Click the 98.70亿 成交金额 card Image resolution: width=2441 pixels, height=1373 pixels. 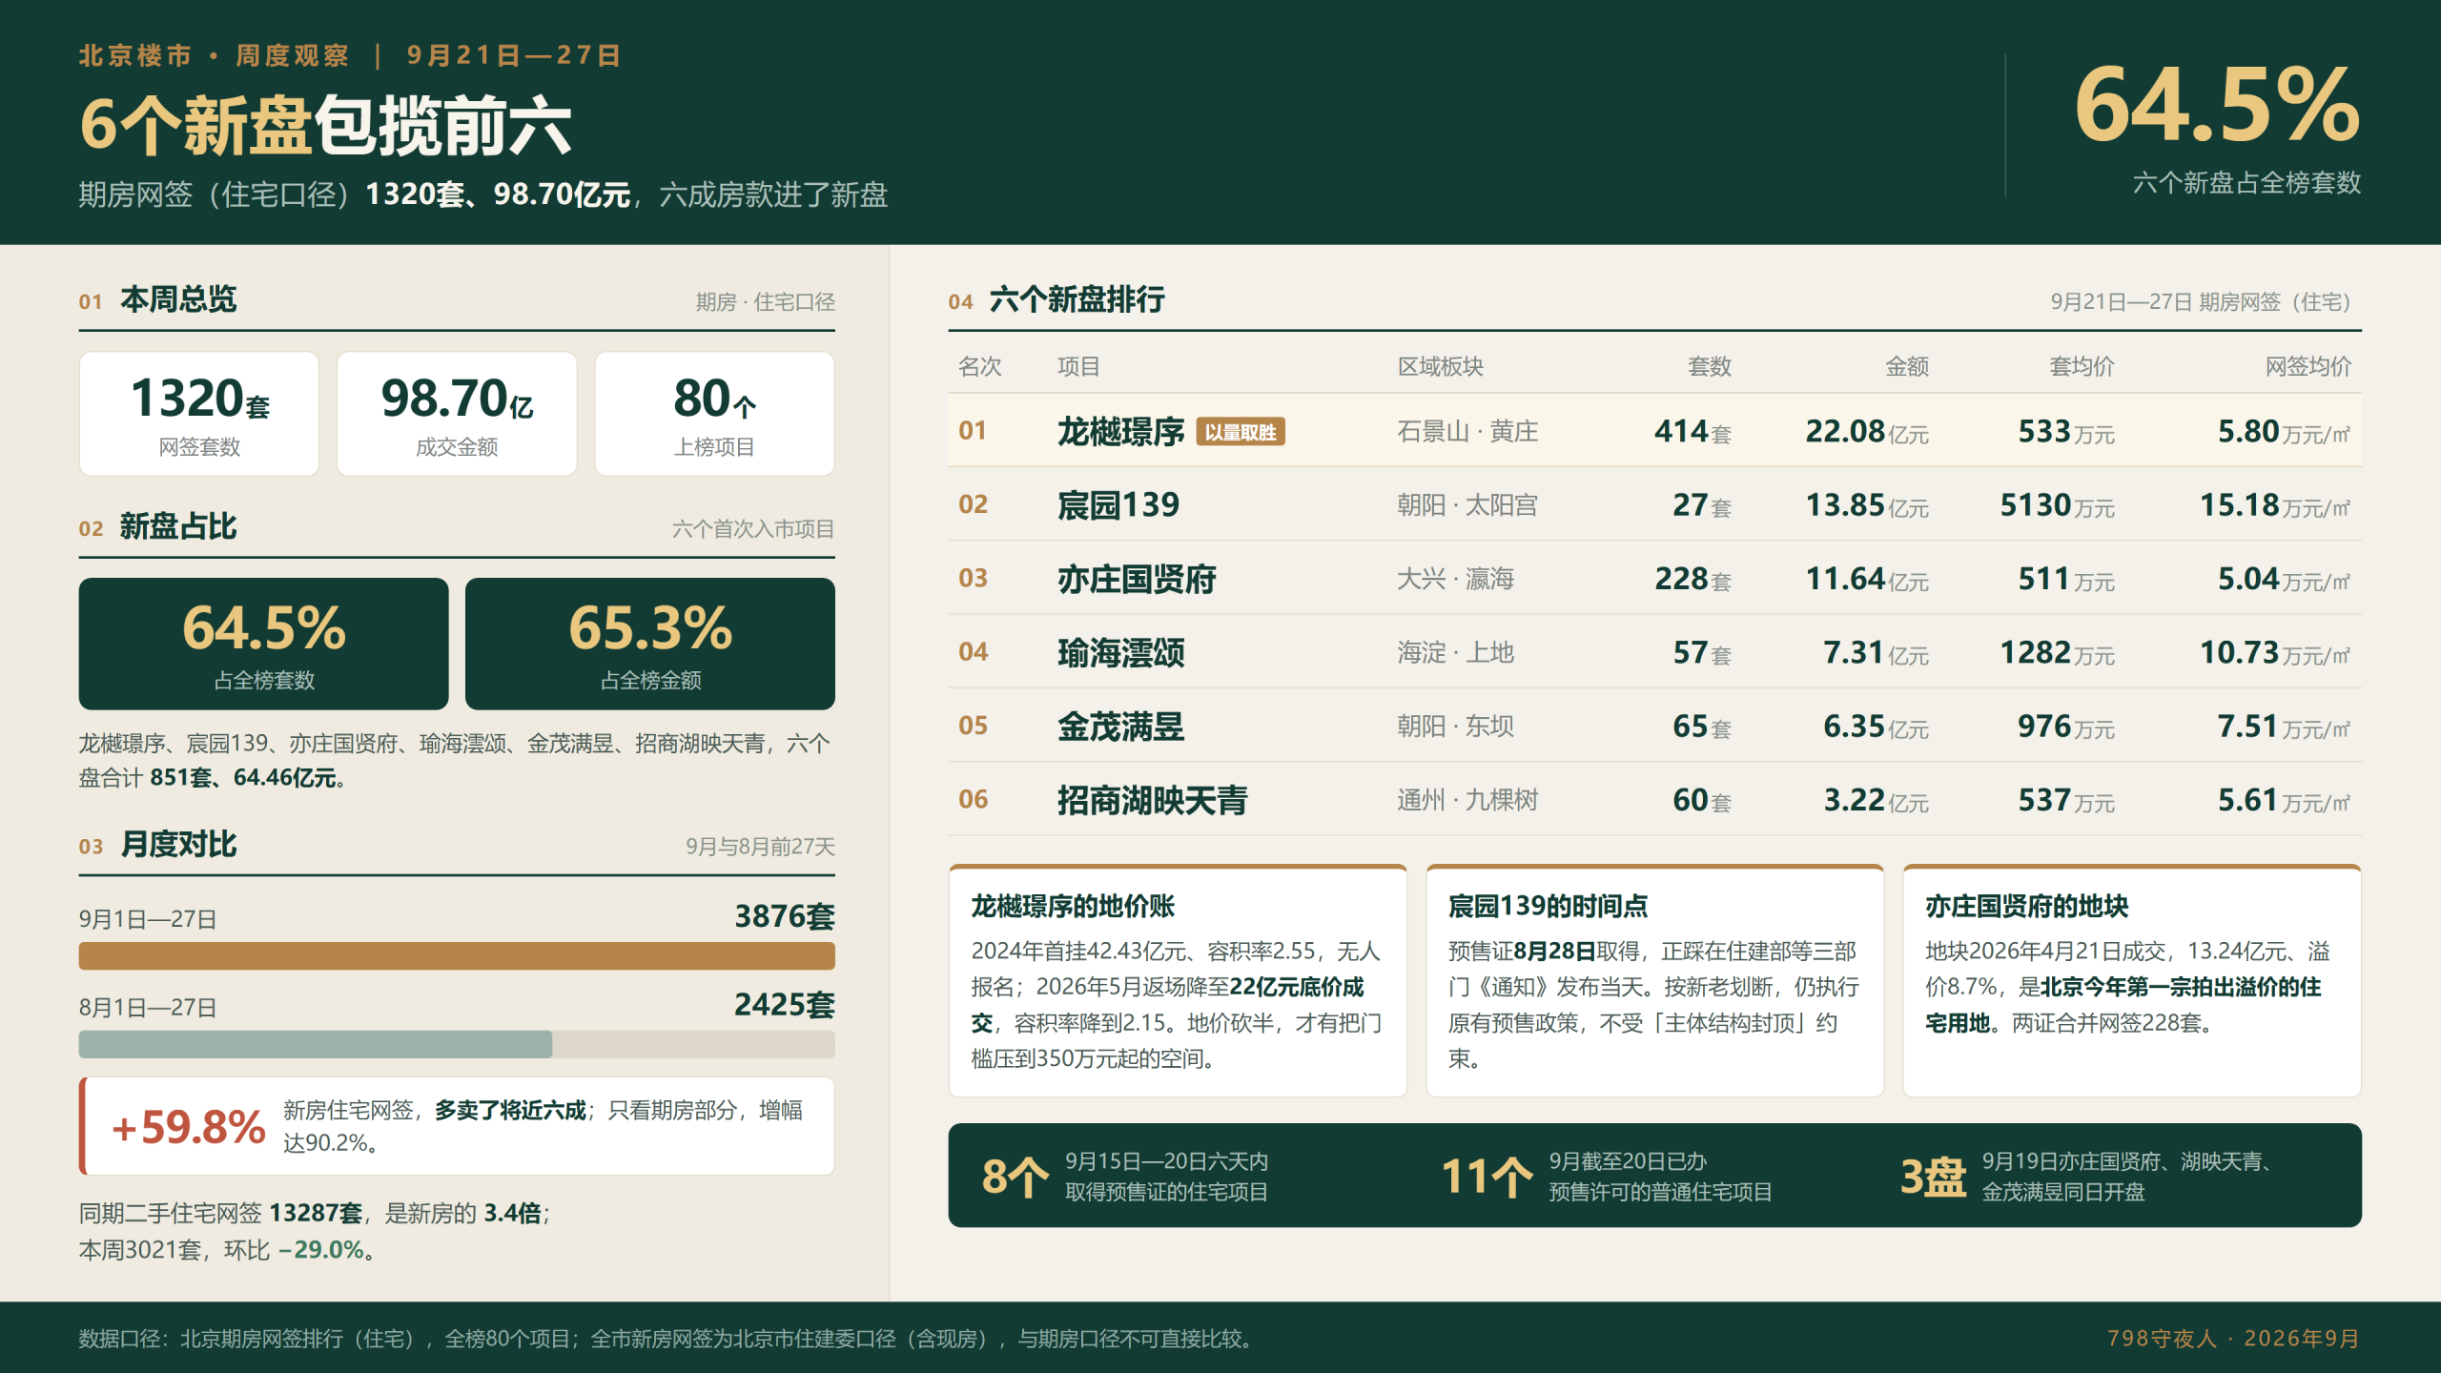(x=457, y=414)
